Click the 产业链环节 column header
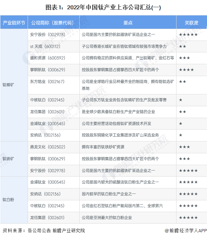This screenshot has width=207, height=238. (14, 23)
